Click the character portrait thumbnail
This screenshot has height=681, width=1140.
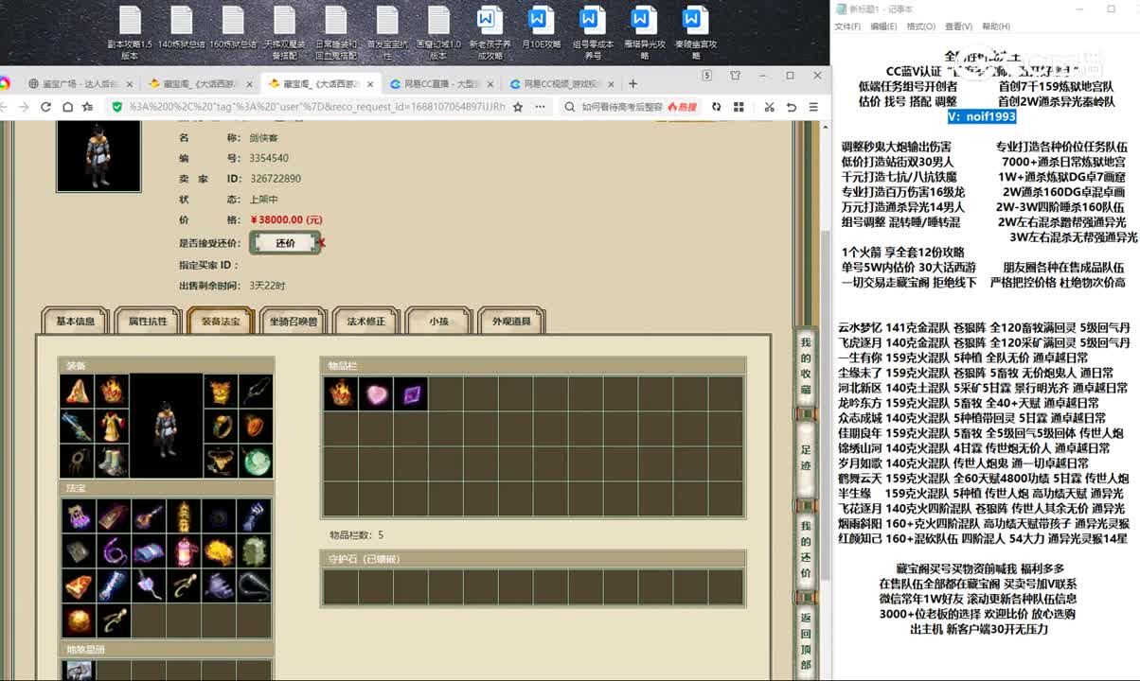98,155
